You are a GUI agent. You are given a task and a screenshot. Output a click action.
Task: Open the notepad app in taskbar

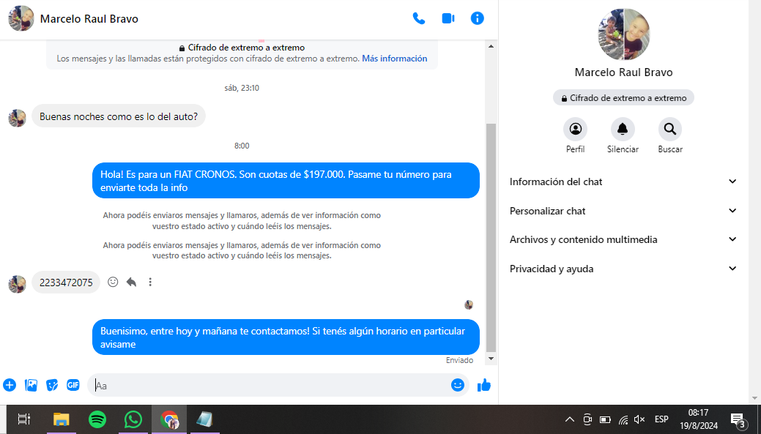point(204,419)
